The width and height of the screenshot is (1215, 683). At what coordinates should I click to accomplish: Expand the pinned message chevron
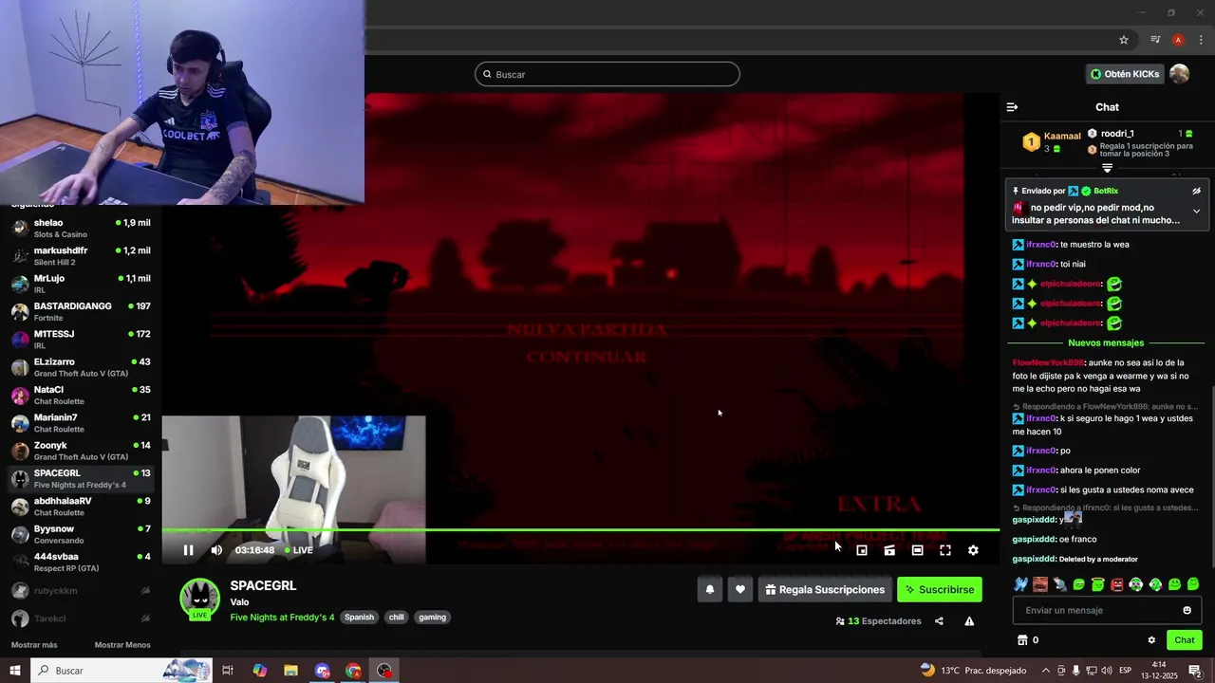pyautogui.click(x=1196, y=212)
